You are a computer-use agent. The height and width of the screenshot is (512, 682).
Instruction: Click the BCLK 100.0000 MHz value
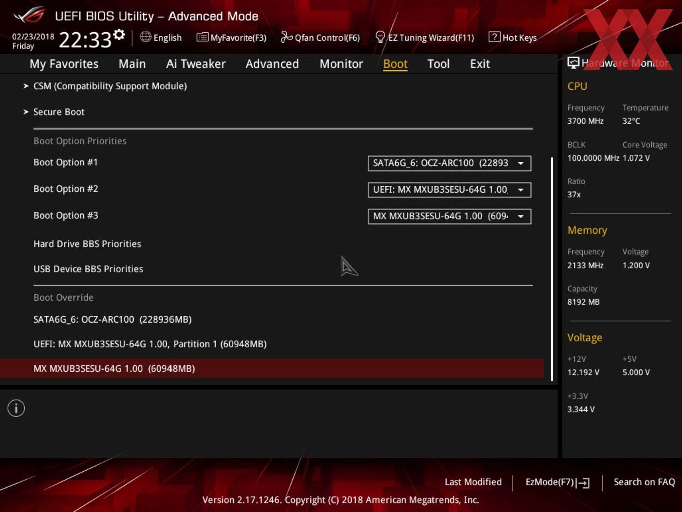click(593, 158)
